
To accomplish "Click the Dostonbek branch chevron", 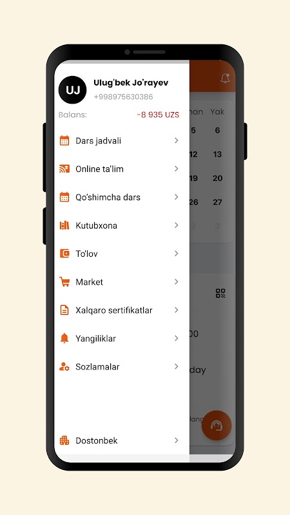I will click(177, 440).
